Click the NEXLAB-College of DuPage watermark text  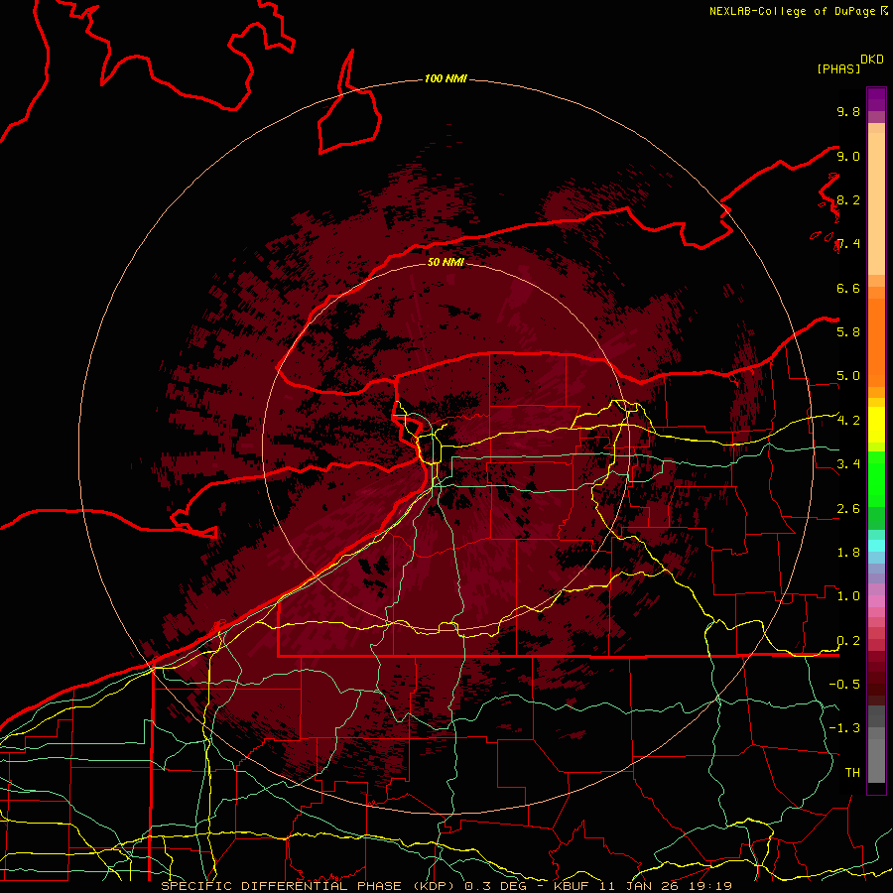[x=794, y=11]
